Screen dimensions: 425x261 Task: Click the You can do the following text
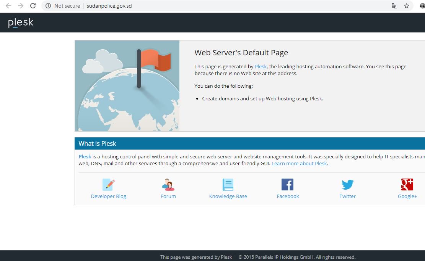[x=224, y=86]
